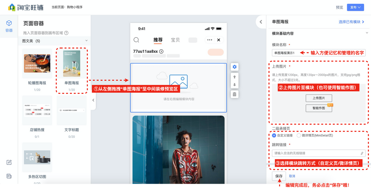The height and width of the screenshot is (189, 371).
Task: Click 取消 to cancel editing
Action: (292, 176)
